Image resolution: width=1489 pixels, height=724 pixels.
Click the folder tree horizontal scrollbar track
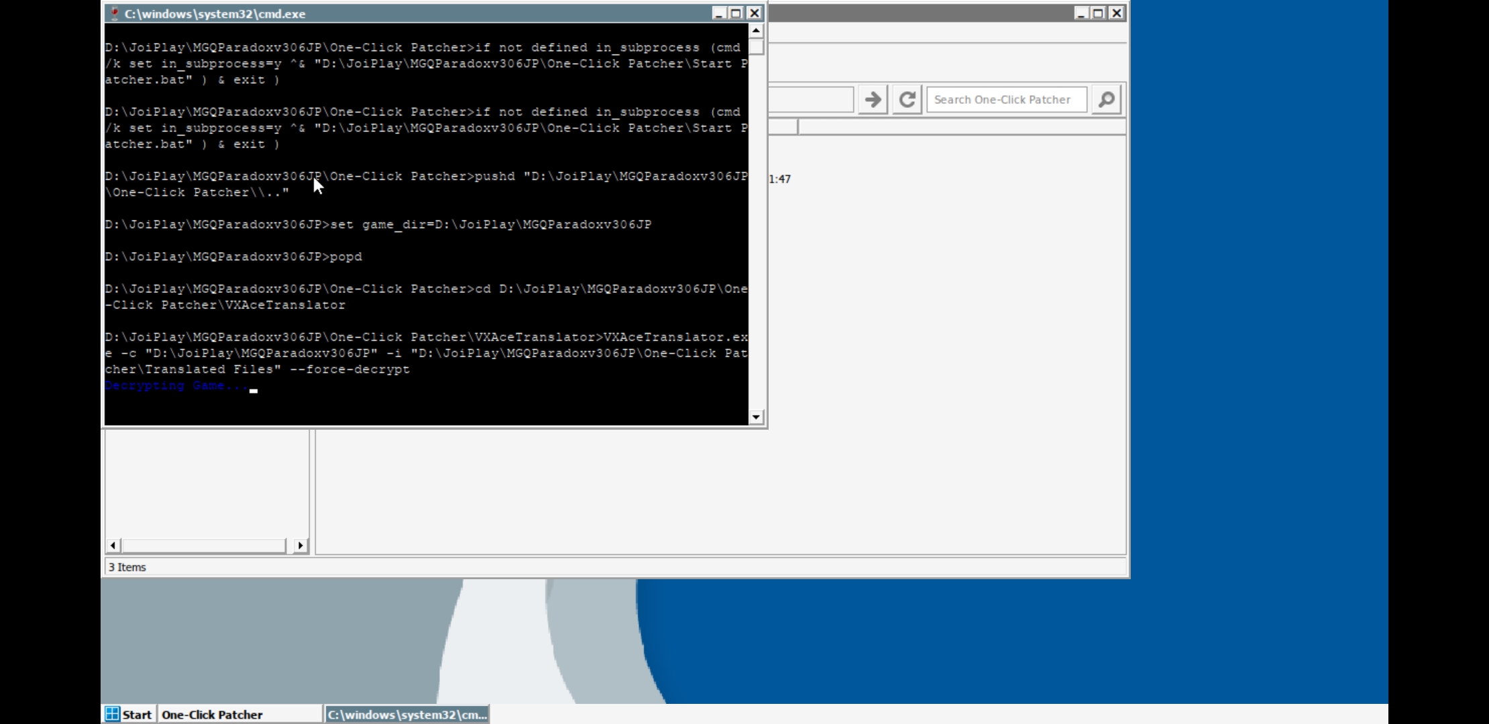(204, 546)
